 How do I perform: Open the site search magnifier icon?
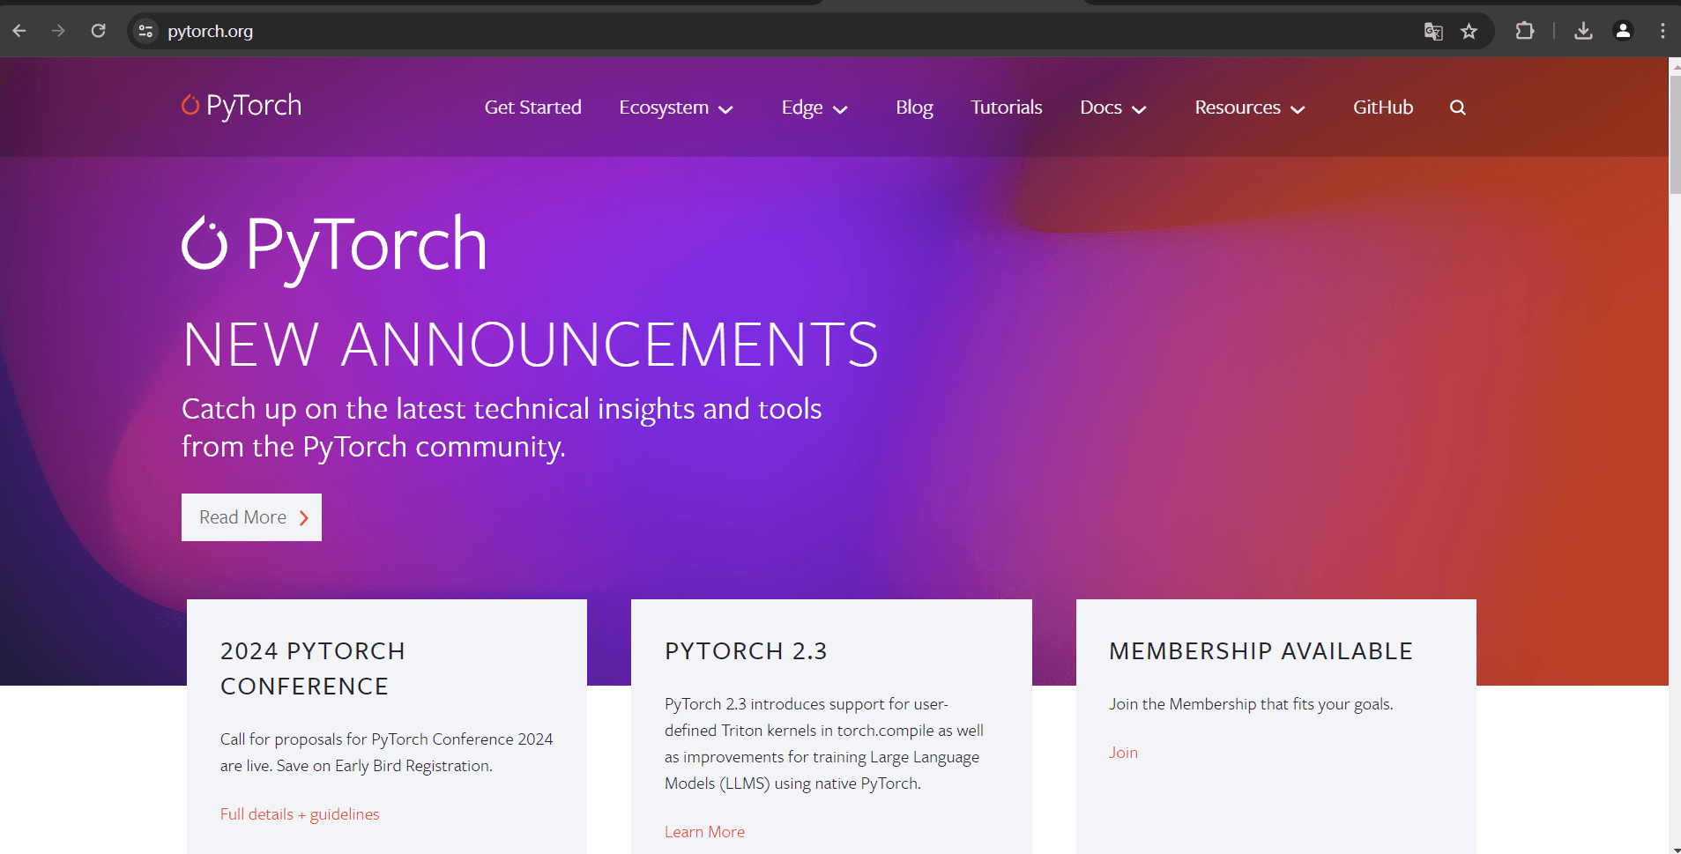[x=1458, y=108]
